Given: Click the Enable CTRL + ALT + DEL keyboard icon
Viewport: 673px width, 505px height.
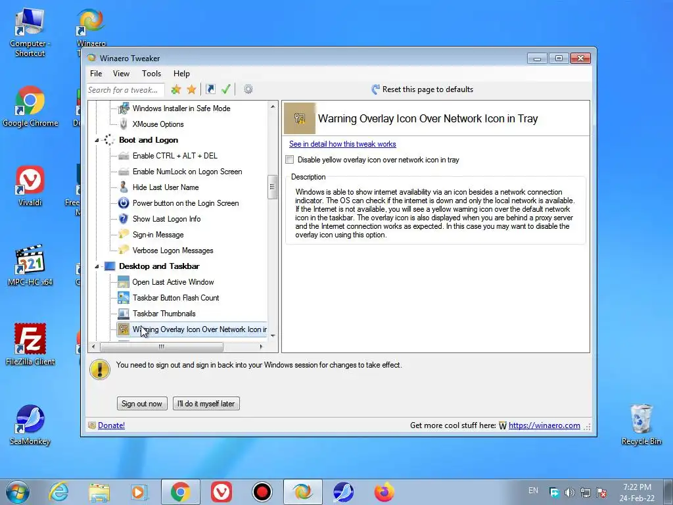Looking at the screenshot, I should pos(124,156).
